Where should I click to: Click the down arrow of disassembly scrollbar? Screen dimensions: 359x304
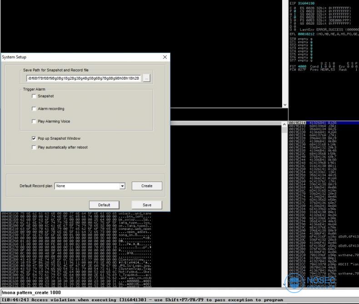(285, 105)
